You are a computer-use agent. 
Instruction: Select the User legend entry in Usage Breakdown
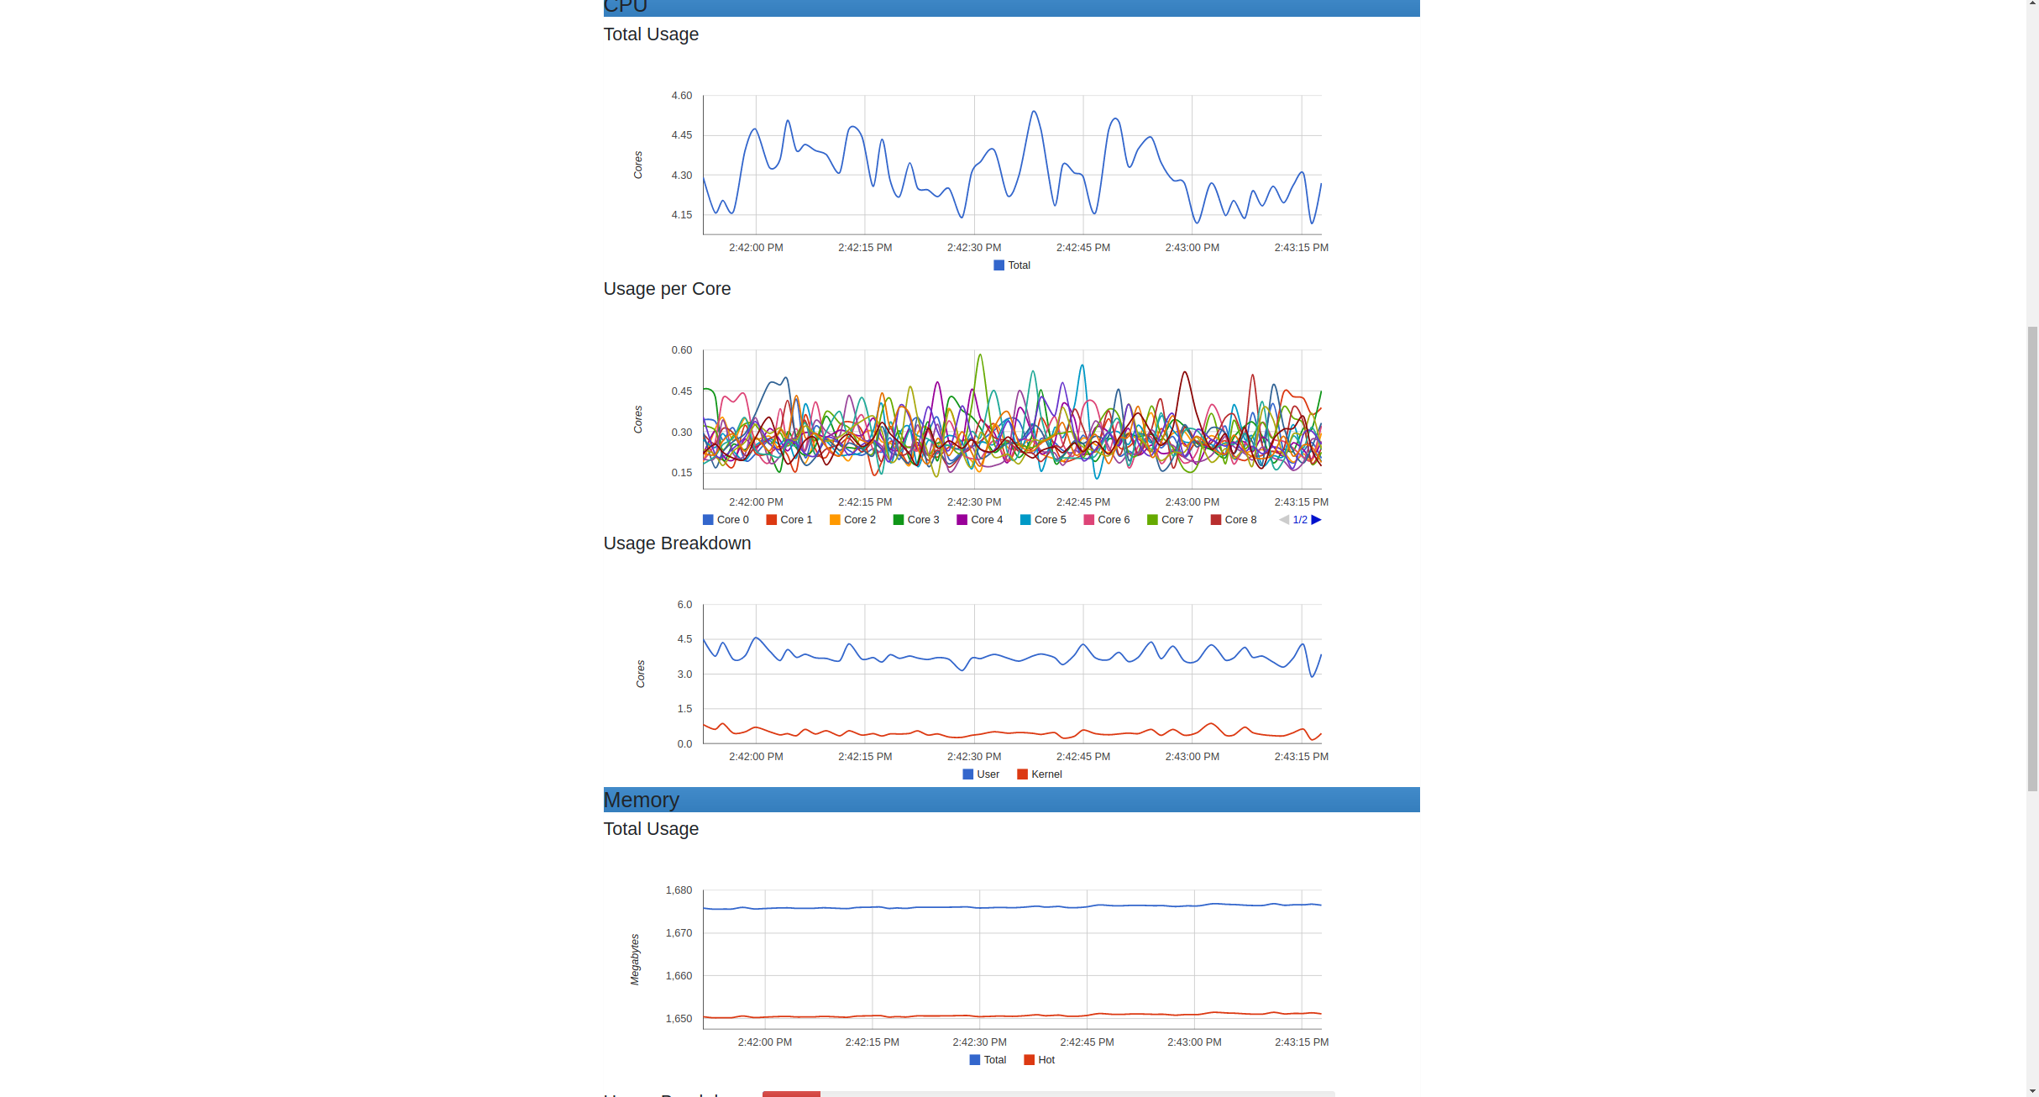tap(981, 774)
